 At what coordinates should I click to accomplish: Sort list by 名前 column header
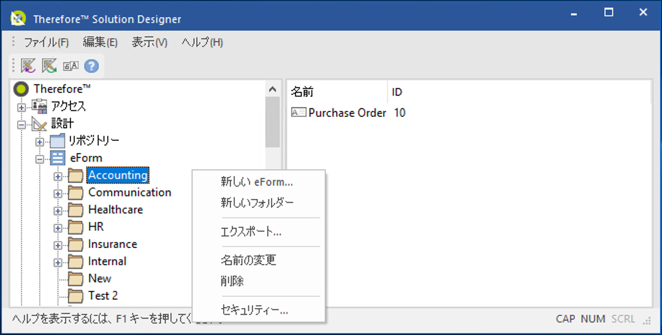pyautogui.click(x=337, y=92)
